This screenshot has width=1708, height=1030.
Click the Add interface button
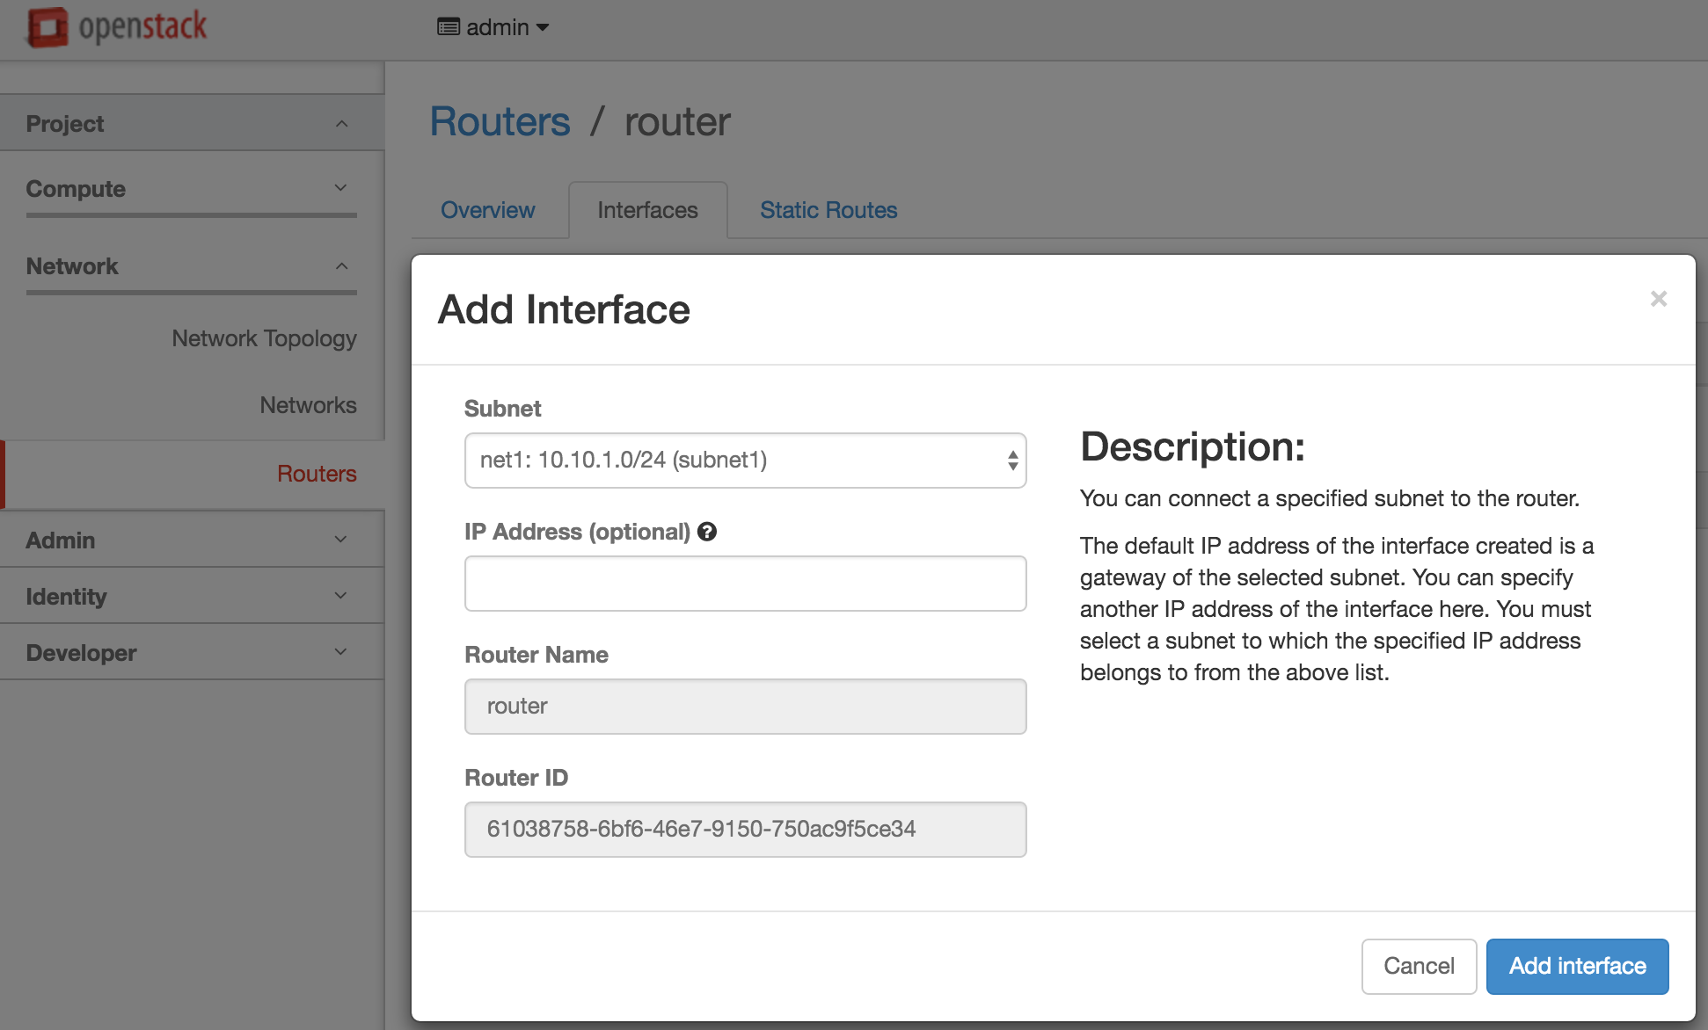1577,966
